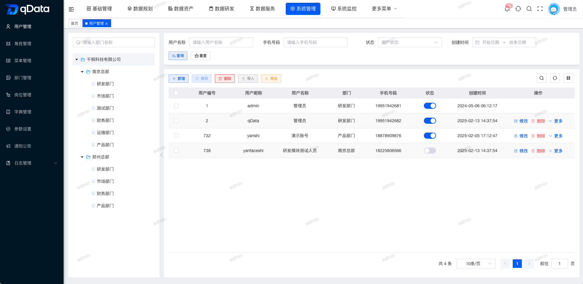
Task: Collapse the department tree panel arrow
Action: click(x=162, y=155)
